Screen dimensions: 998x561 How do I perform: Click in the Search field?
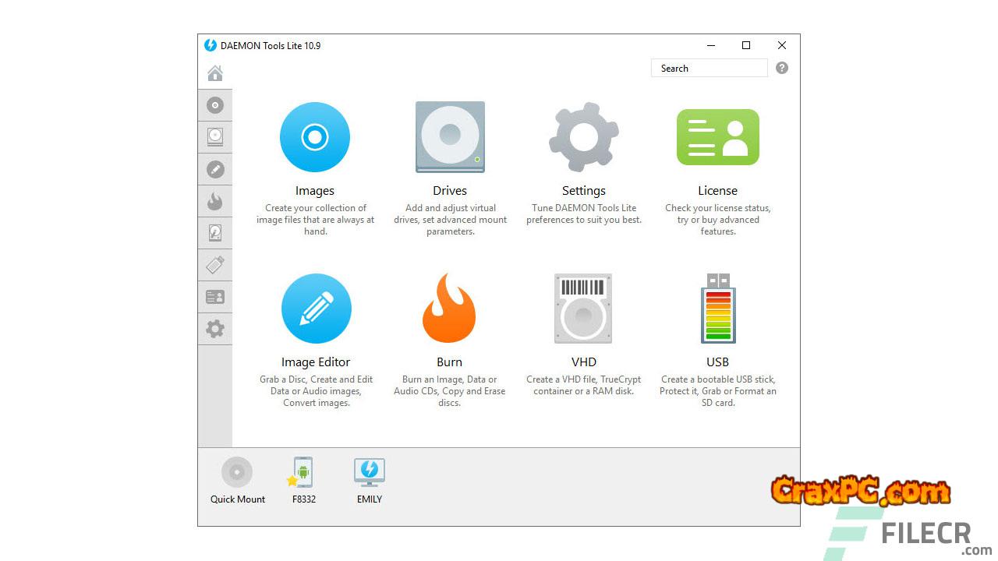[710, 69]
